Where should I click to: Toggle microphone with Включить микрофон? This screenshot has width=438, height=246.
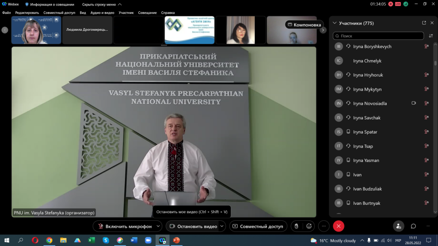click(x=124, y=226)
